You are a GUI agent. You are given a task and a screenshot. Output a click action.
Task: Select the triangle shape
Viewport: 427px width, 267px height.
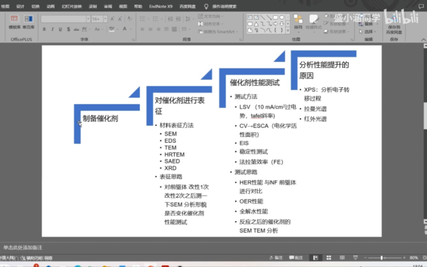(x=256, y=24)
